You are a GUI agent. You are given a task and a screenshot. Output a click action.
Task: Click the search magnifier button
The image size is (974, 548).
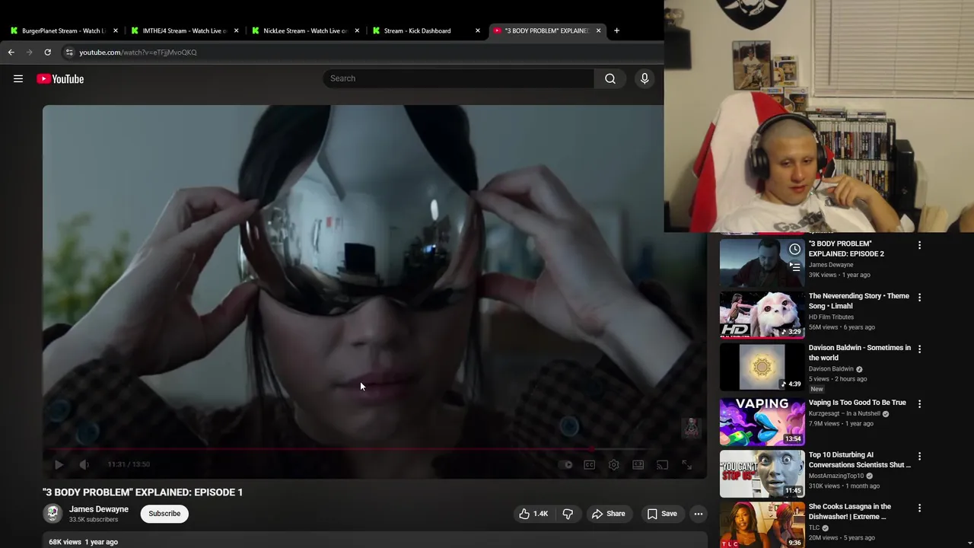point(610,78)
